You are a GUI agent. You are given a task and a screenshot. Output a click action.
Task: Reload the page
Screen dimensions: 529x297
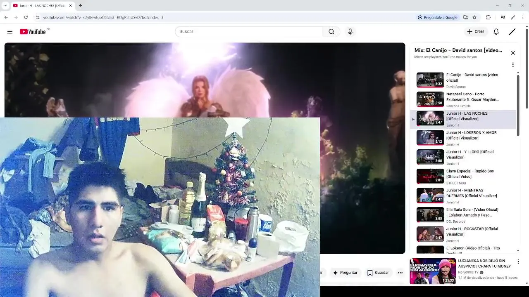[26, 17]
